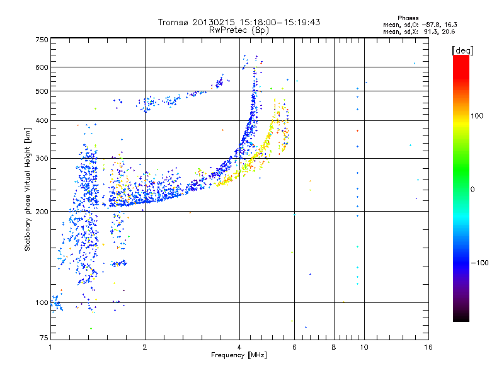
Task: Click the 'Frequency [MHz]' axis title
Action: coord(239,355)
